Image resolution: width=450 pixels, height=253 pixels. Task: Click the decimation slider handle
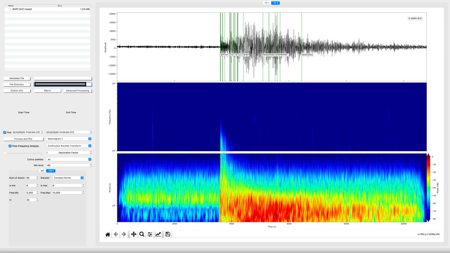coord(4,153)
